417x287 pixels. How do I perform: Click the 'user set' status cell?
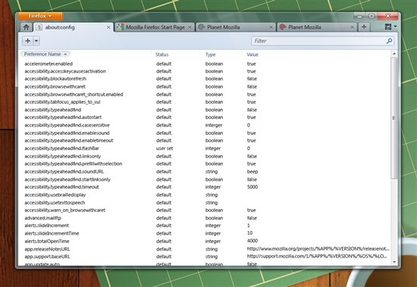tap(165, 148)
